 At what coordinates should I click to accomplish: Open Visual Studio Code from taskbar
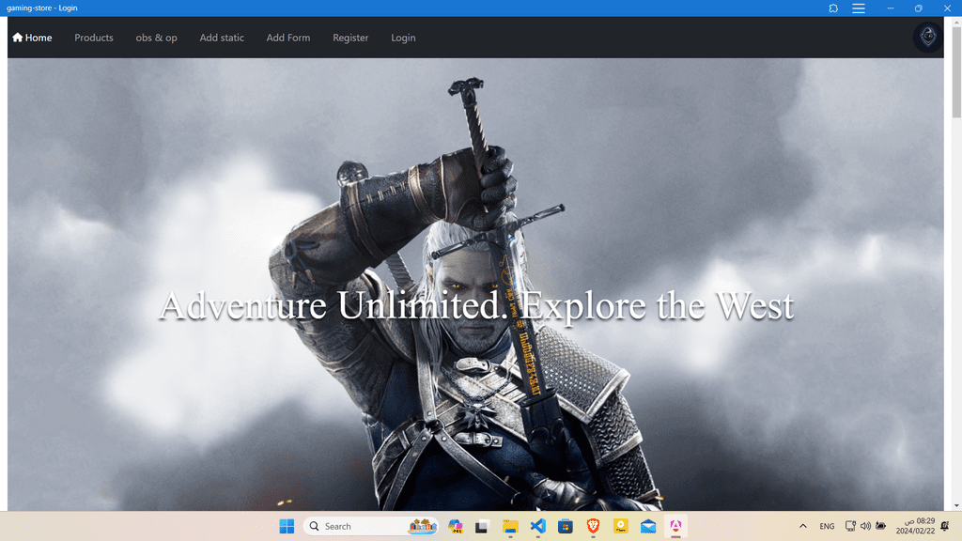pyautogui.click(x=538, y=526)
